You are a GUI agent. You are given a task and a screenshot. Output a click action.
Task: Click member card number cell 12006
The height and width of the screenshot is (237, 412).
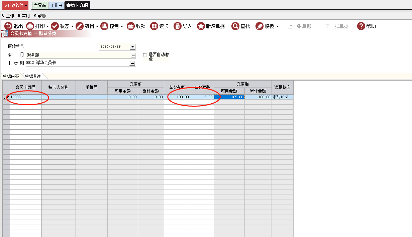(x=26, y=97)
